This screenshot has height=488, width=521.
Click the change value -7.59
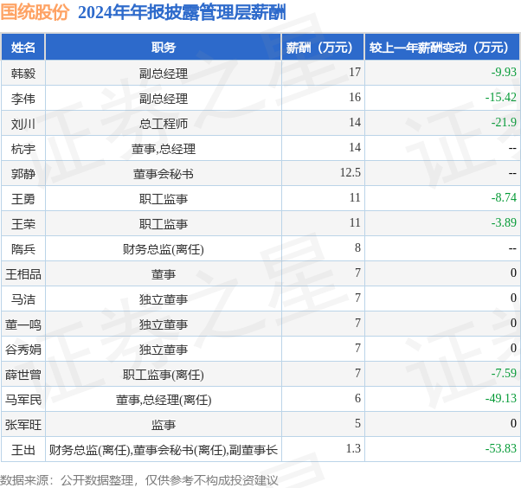point(504,373)
